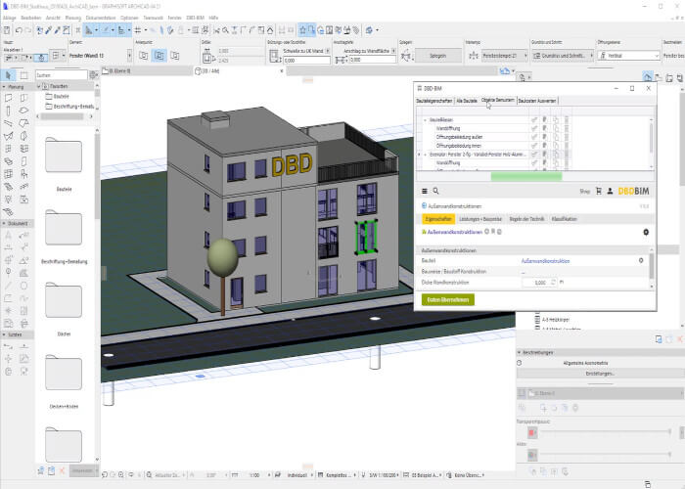The height and width of the screenshot is (489, 685).
Task: Select the middle anchor point option
Action: [159, 56]
